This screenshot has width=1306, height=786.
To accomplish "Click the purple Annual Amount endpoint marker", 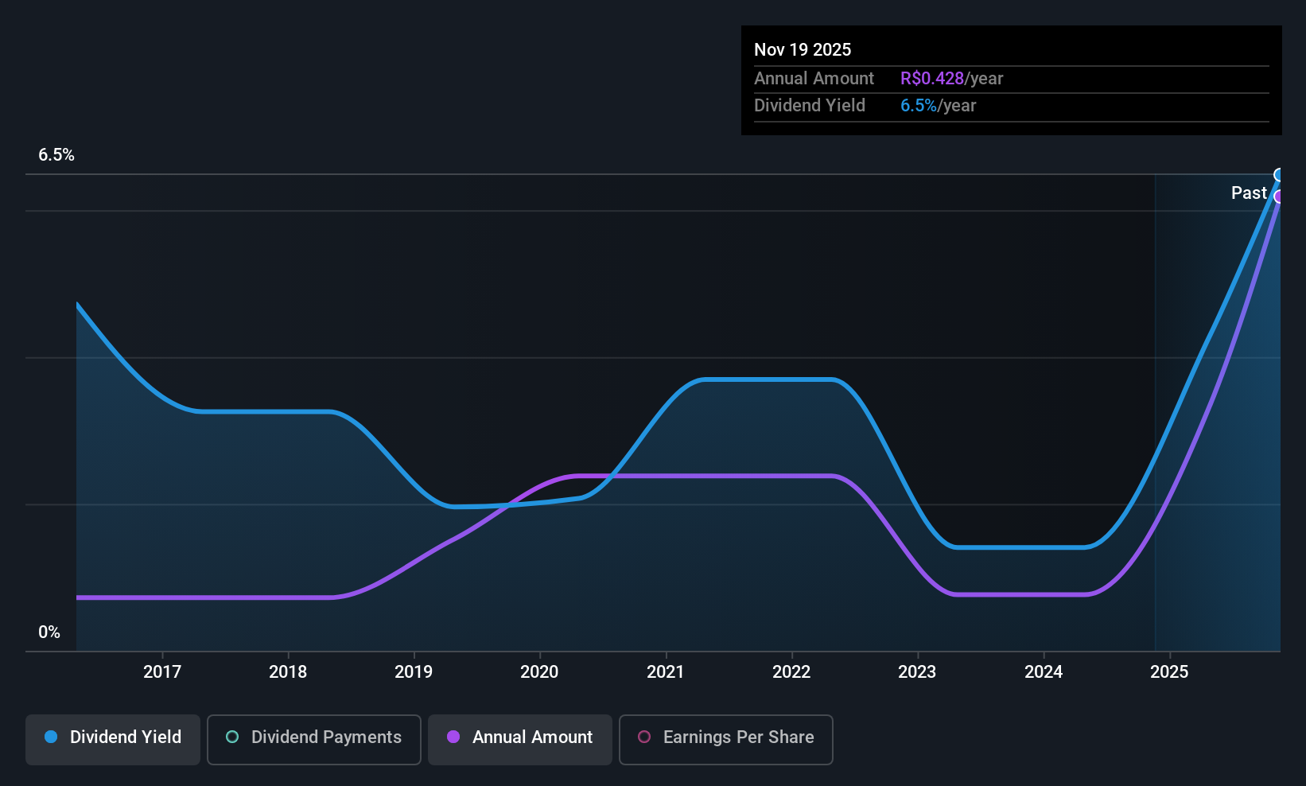I will click(1279, 196).
